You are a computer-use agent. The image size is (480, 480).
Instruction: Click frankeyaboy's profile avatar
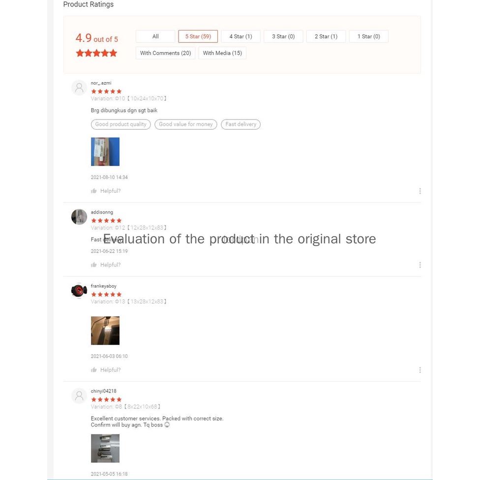pyautogui.click(x=79, y=291)
